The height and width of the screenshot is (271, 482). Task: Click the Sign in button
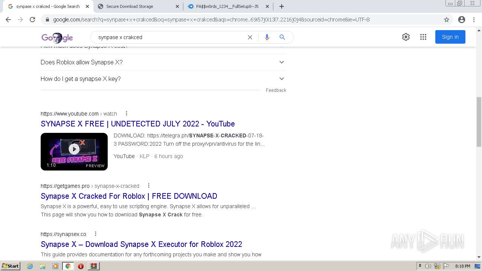tap(450, 37)
